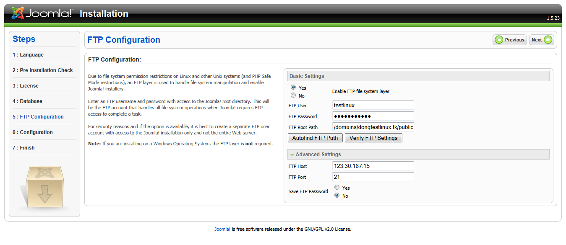Click the FTP Configuration page title
This screenshot has height=245, width=566.
[124, 40]
